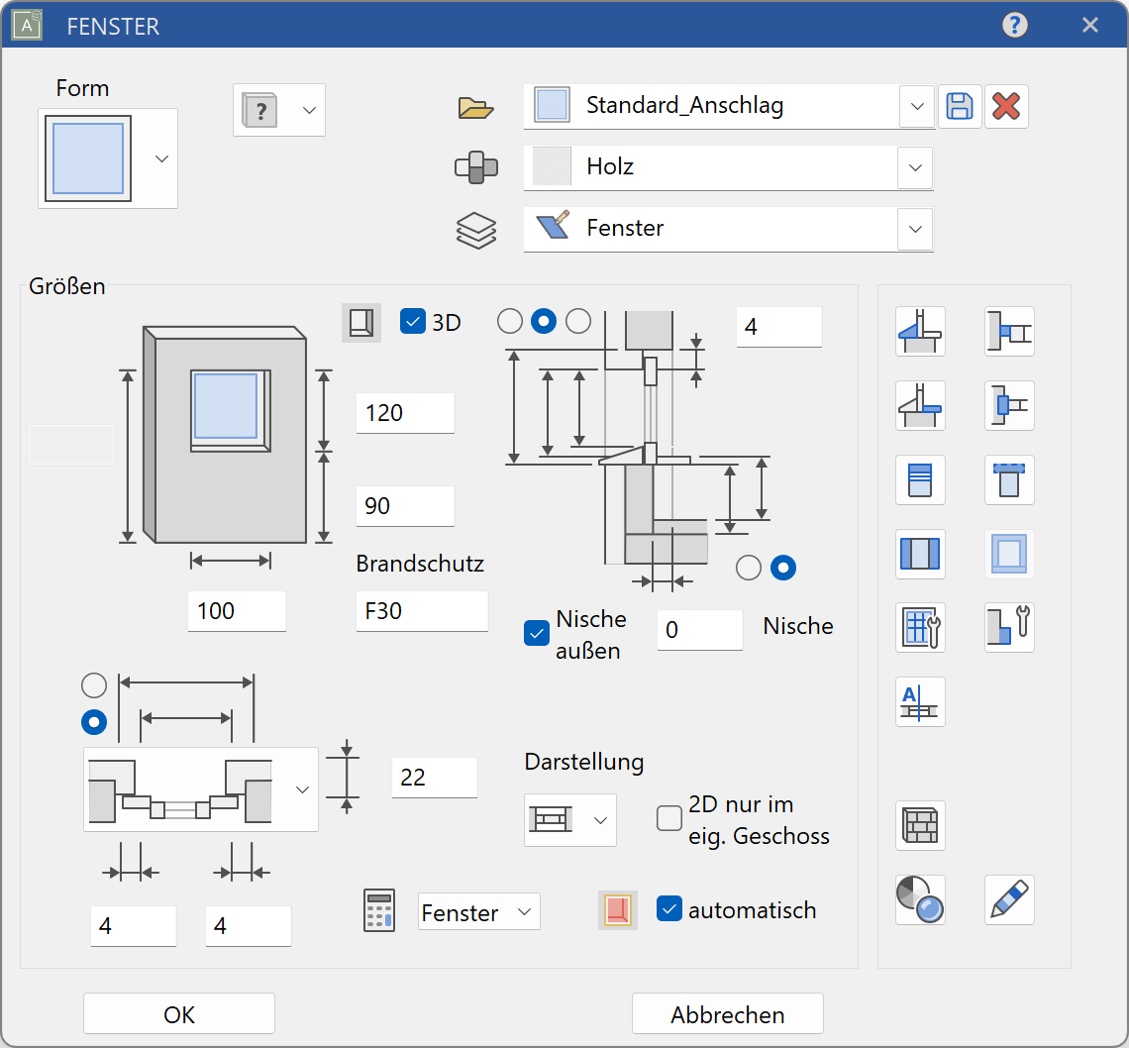Cancel with the Abbrechen button

pyautogui.click(x=728, y=1014)
